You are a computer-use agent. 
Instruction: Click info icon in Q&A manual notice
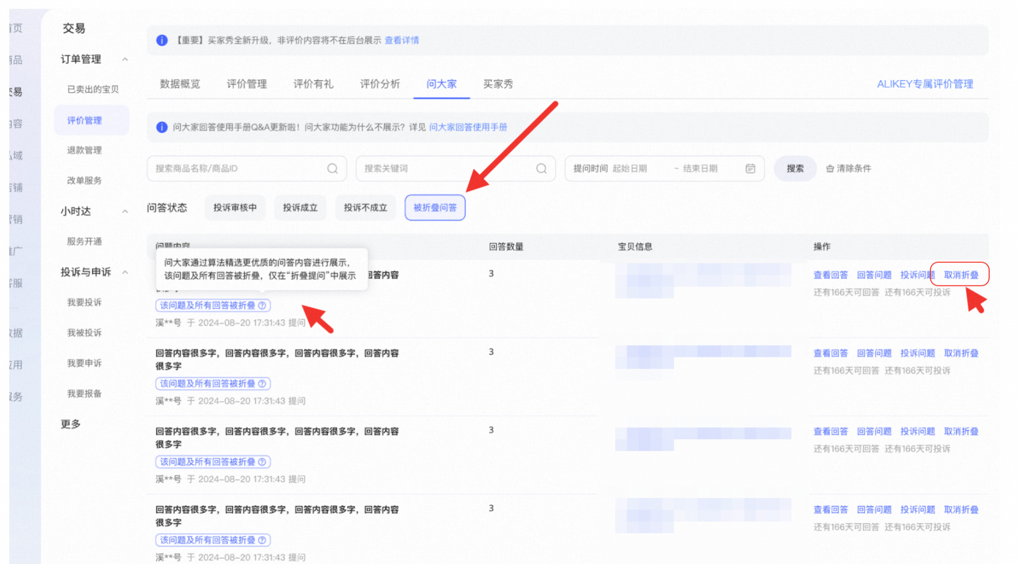click(x=162, y=127)
